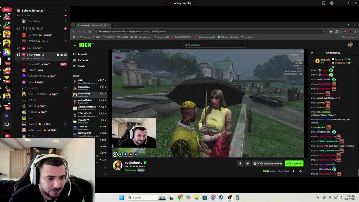Click the browser address bar URL
The width and height of the screenshot is (359, 202).
tap(132, 31)
